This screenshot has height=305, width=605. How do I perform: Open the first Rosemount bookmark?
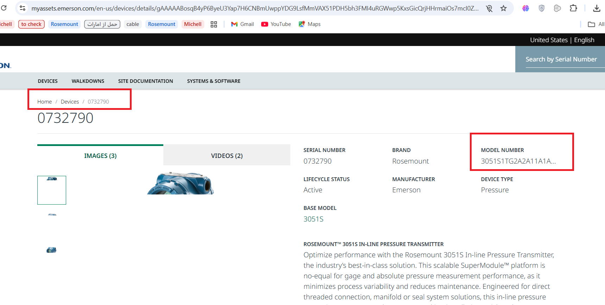64,24
